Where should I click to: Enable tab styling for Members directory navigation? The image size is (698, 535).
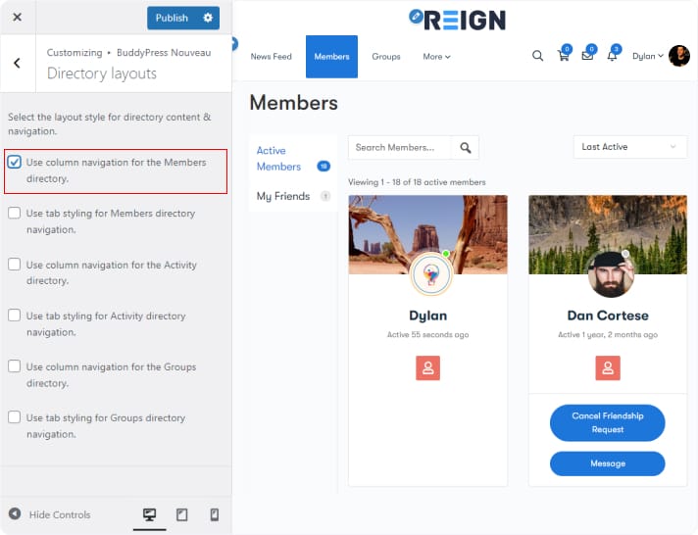[15, 214]
